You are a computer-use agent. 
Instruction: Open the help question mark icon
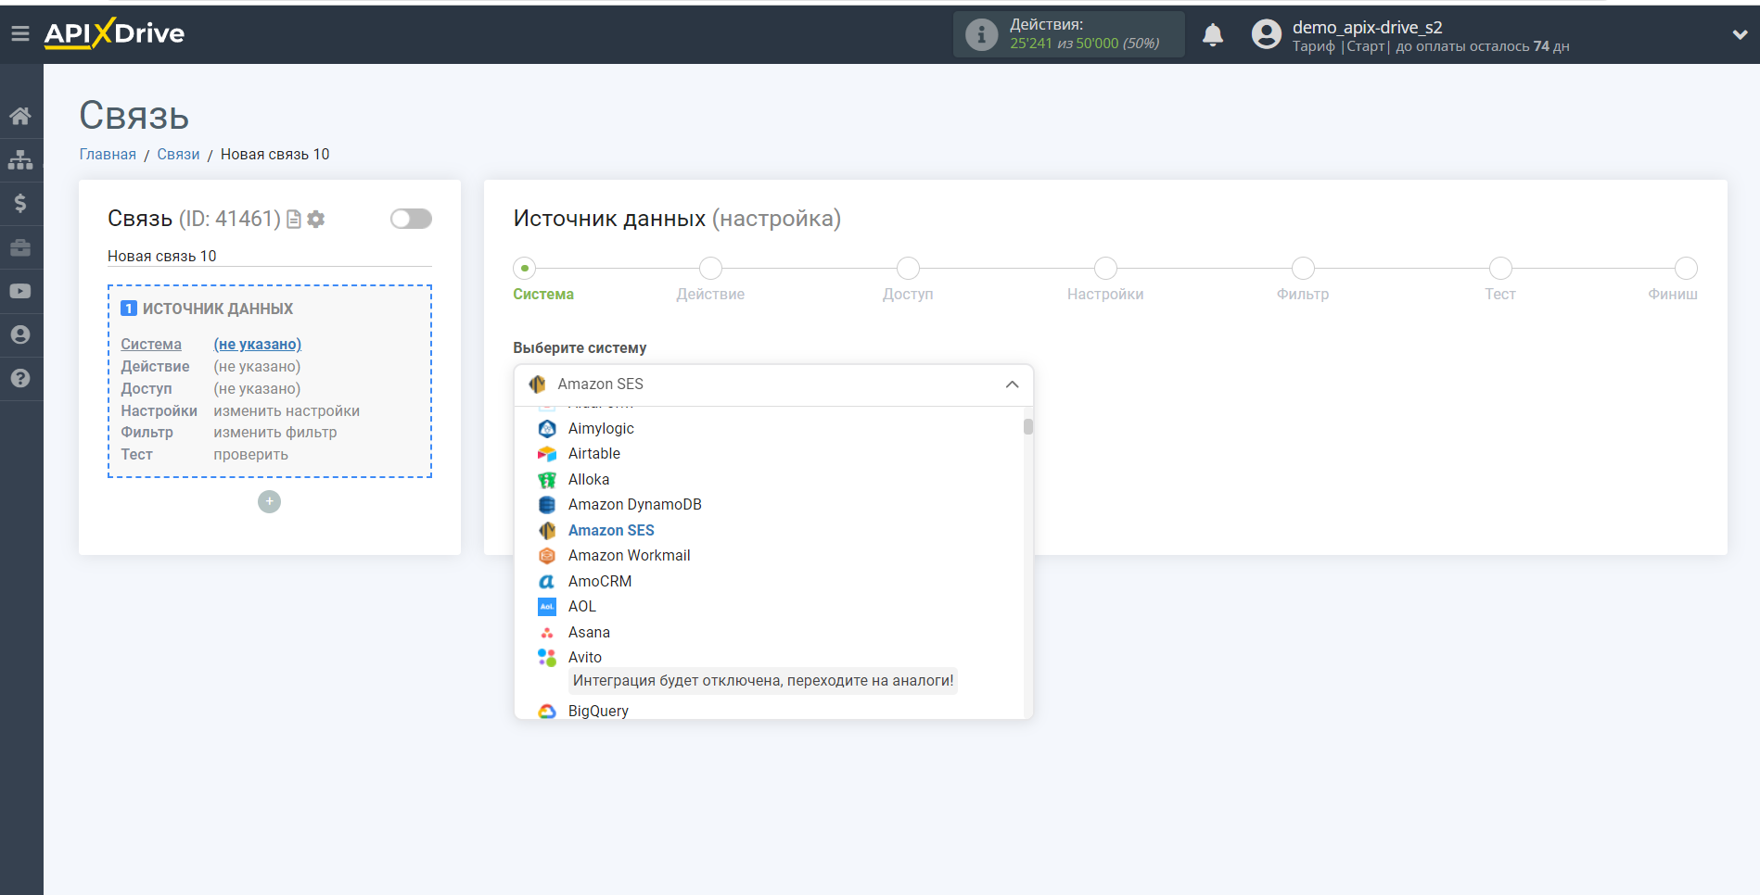(20, 378)
